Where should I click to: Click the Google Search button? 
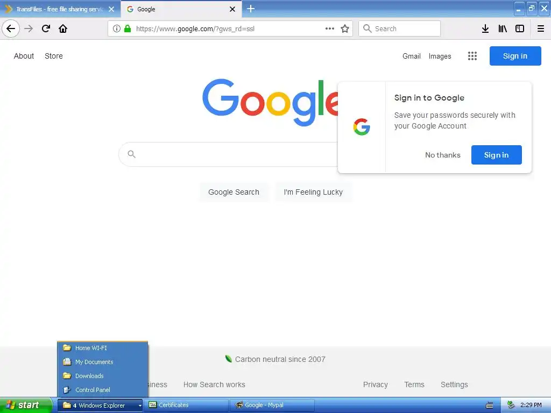(234, 192)
